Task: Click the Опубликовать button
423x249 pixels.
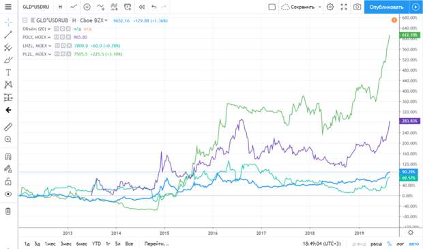Action: pyautogui.click(x=386, y=7)
